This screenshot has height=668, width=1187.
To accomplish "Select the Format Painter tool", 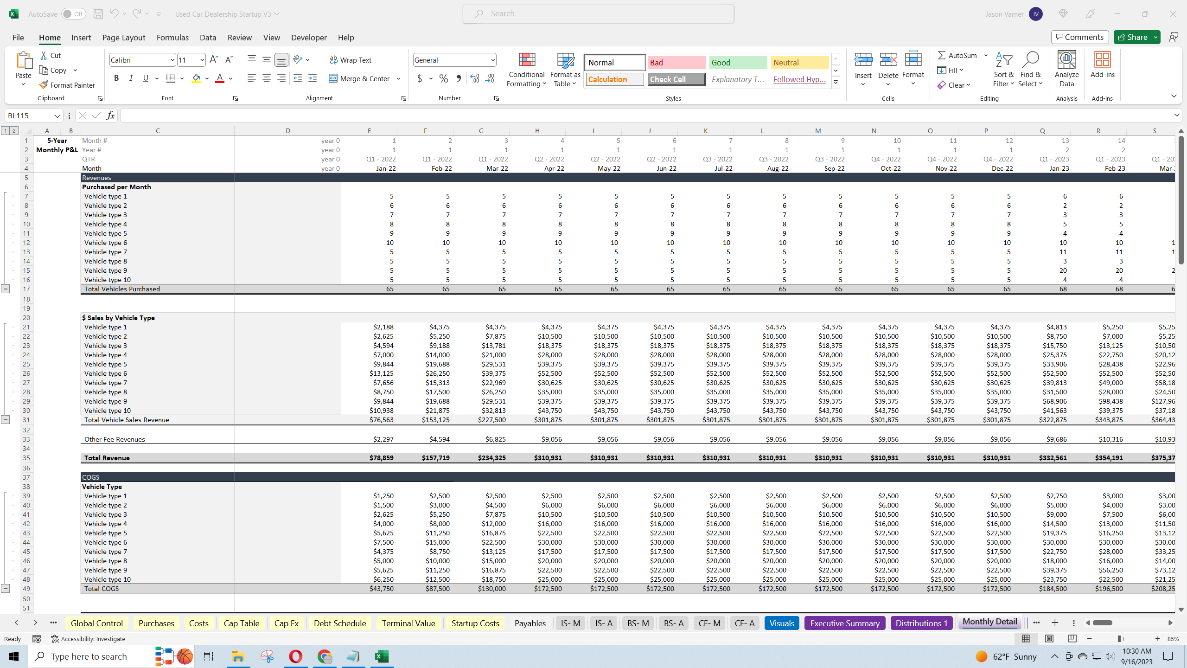I will (x=67, y=85).
